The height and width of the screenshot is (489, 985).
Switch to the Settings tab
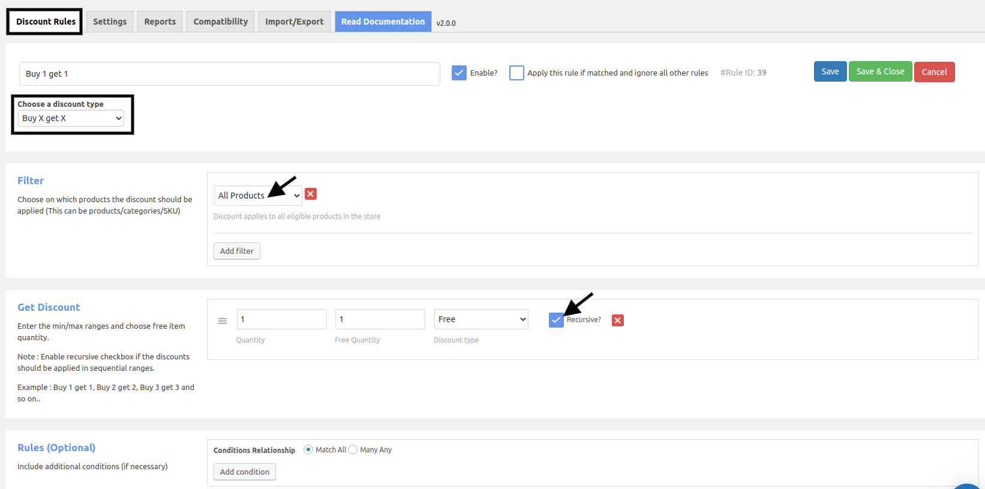110,22
